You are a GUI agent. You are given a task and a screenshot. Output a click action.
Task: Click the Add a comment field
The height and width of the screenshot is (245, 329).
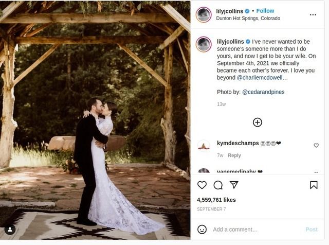coord(252,230)
